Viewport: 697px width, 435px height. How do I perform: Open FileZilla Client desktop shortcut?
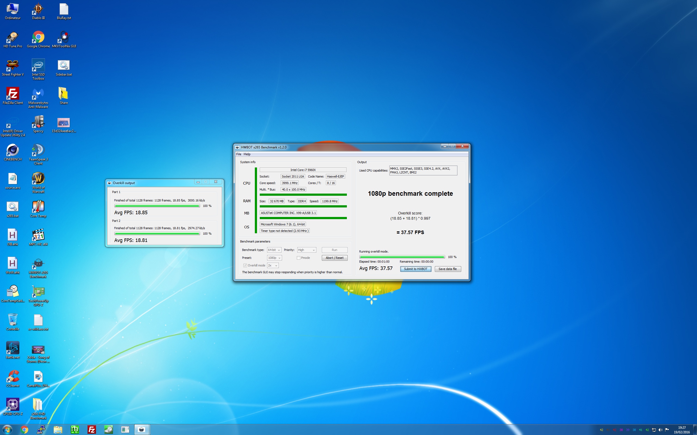coord(13,96)
